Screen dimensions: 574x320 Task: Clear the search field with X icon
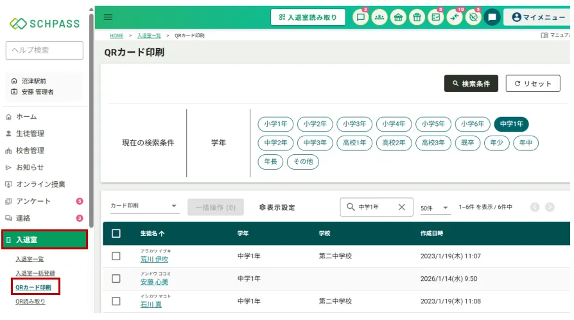click(402, 207)
